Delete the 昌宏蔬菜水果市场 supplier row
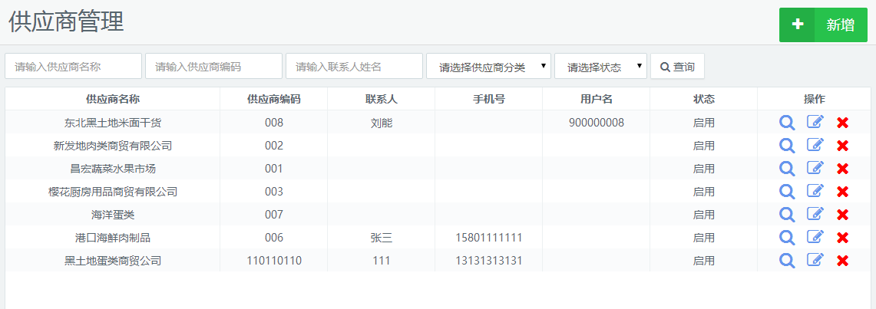The image size is (876, 309). click(x=842, y=169)
